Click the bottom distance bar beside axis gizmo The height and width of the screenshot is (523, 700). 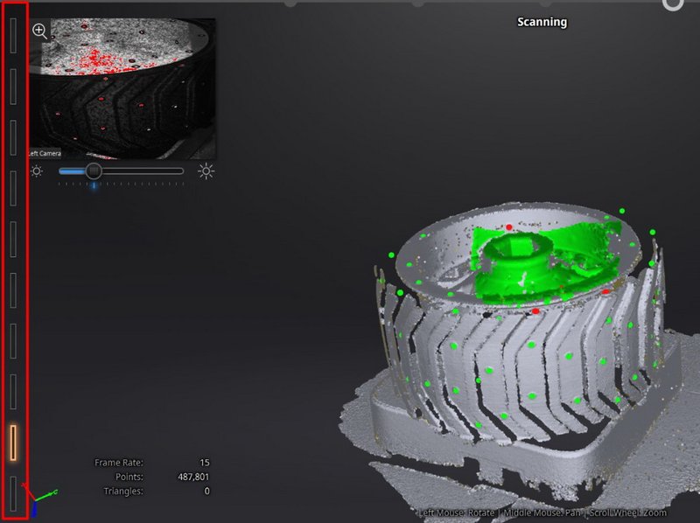point(13,492)
